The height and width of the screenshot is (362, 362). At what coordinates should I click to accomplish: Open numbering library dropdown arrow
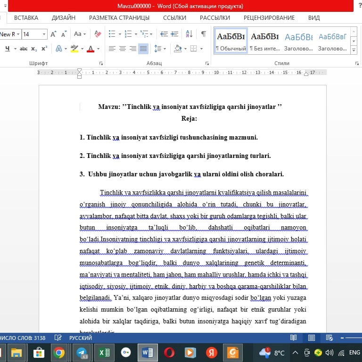136,34
